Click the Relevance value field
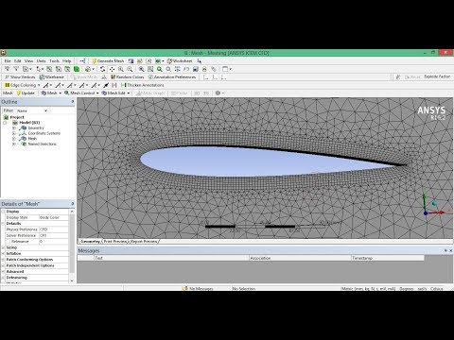This screenshot has height=340, width=454. coord(53,242)
